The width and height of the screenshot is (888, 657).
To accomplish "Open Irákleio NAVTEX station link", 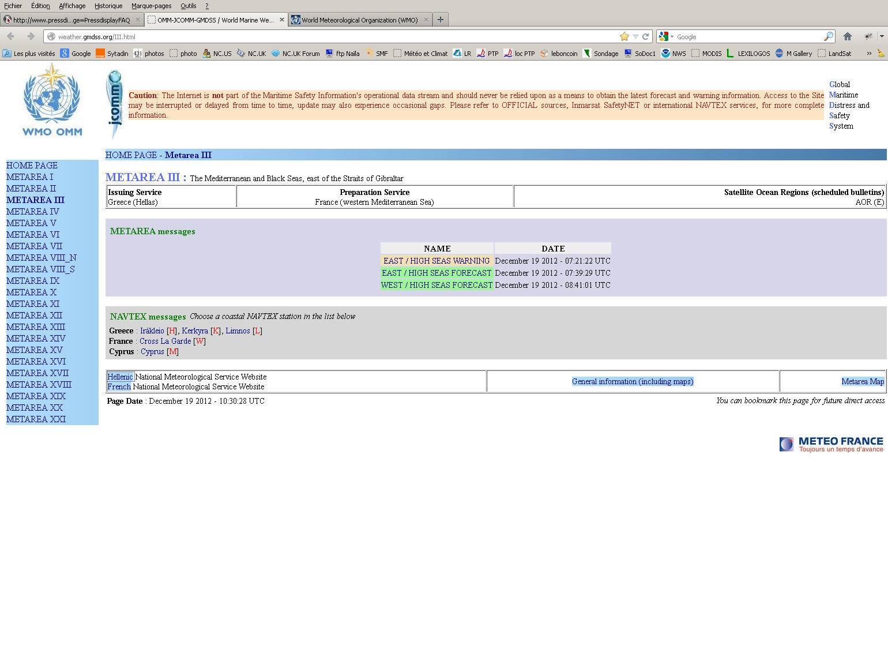I will pos(152,331).
